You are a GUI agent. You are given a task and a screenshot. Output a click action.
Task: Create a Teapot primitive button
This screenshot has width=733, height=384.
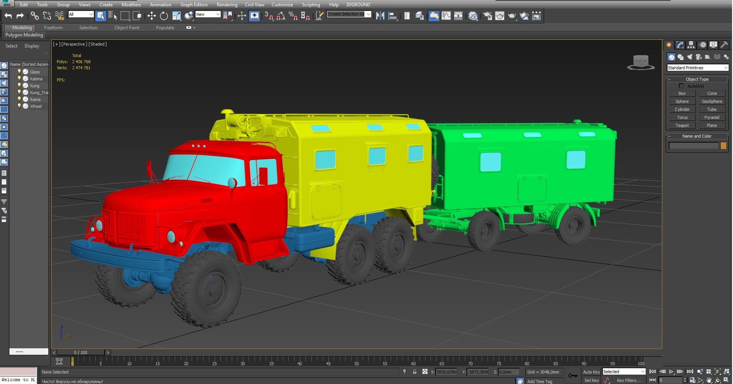[682, 125]
